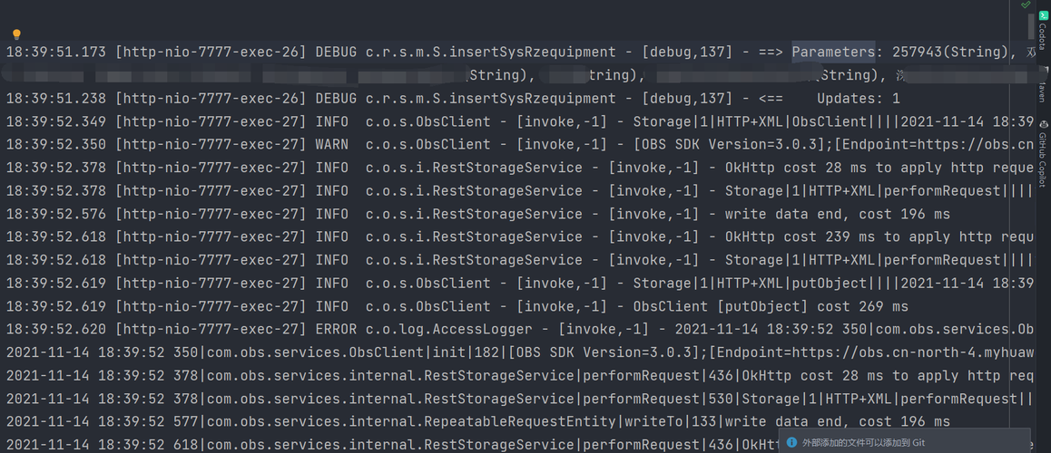Open the Codota tool window
Viewport: 1051px width, 453px height.
(x=1043, y=29)
